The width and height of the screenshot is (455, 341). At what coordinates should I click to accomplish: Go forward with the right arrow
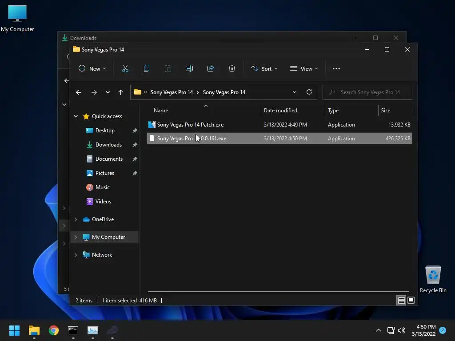(x=94, y=92)
